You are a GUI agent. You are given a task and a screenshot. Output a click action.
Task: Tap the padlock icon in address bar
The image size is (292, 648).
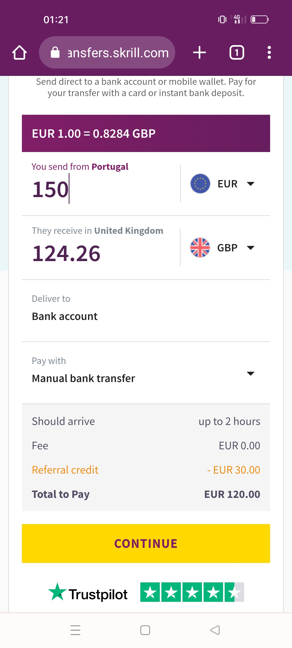pos(55,52)
